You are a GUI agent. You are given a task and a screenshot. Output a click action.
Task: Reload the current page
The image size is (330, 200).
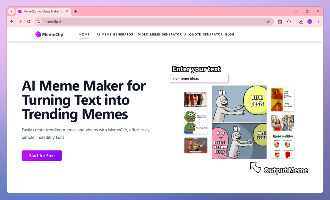29,21
